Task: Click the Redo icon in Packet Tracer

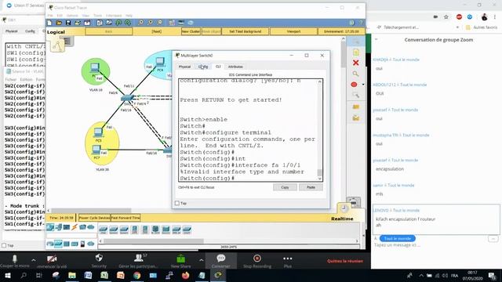Action: 128,23
